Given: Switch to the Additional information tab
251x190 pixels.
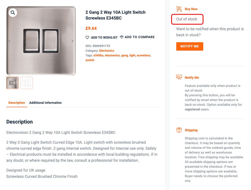Looking at the screenshot, I should [45, 103].
